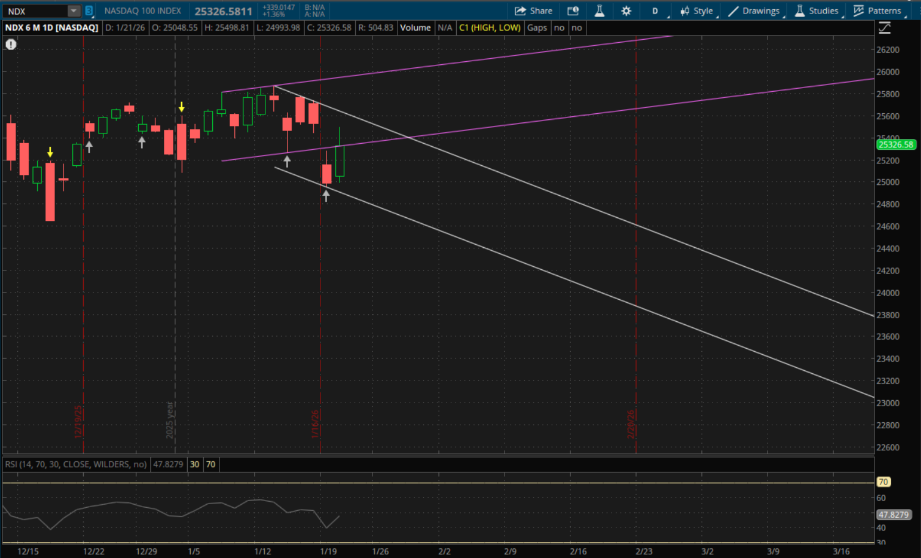The height and width of the screenshot is (558, 921).
Task: Click the 2/20/26 expiration date marker
Action: point(631,423)
